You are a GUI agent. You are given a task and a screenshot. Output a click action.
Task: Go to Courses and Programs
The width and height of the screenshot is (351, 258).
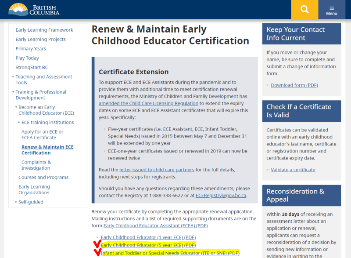coord(43,177)
